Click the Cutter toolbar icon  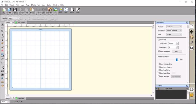[x=78, y=10]
